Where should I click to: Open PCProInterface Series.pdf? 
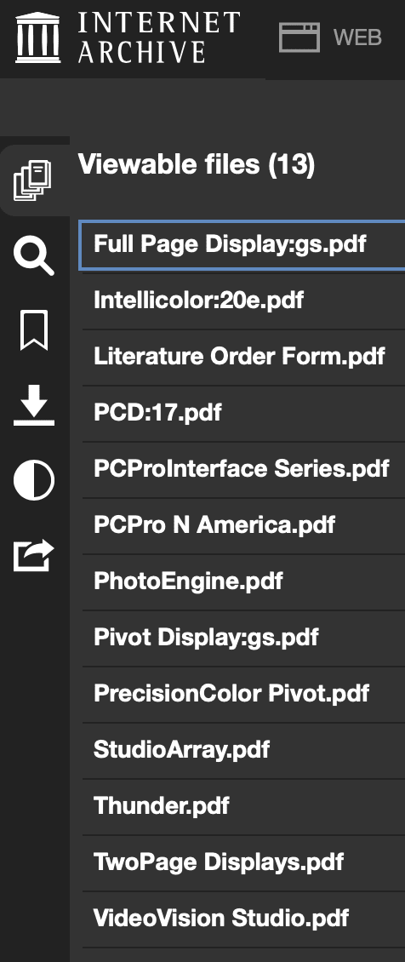tap(243, 469)
